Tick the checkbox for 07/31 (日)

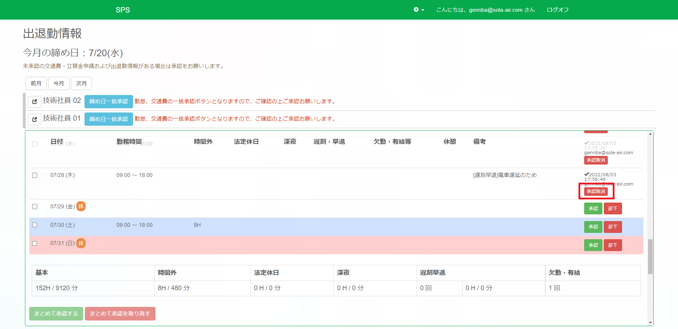coord(35,244)
